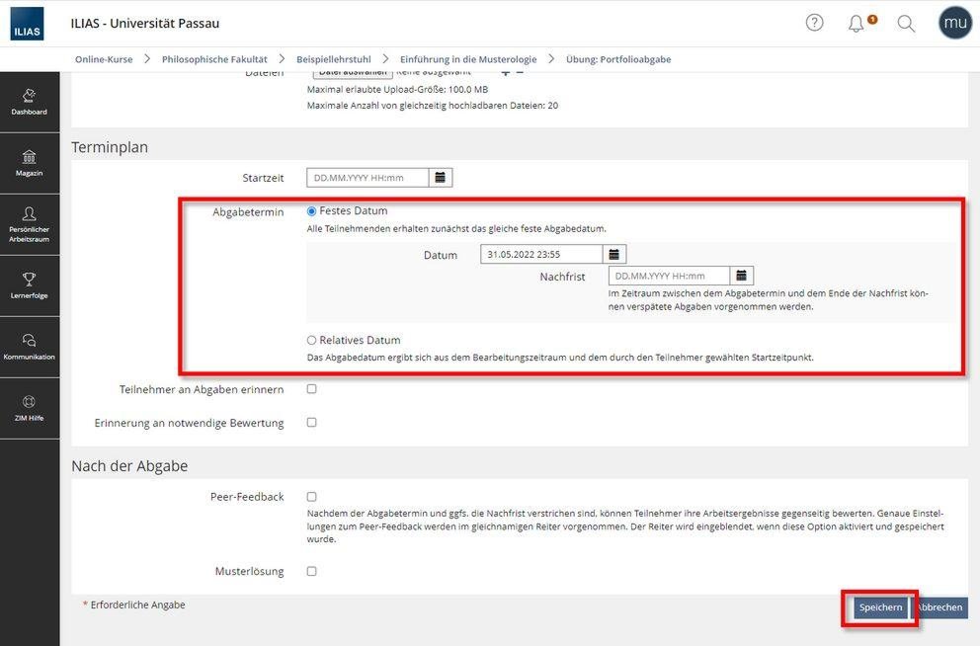
Task: Open calendar picker for Datum
Action: [x=613, y=254]
